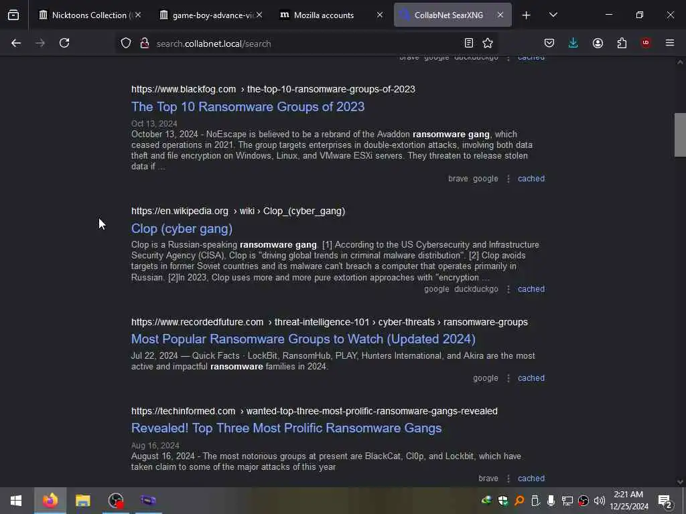Open uBlock Origin extension popup
Screen dimensions: 686x514
pyautogui.click(x=646, y=44)
